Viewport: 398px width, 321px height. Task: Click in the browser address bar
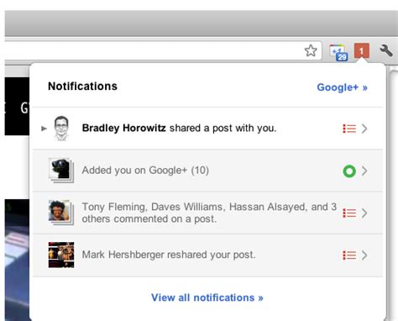click(154, 50)
